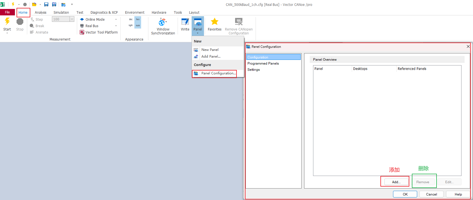Confirm dialog with OK button
The width and height of the screenshot is (473, 200).
pyautogui.click(x=405, y=194)
